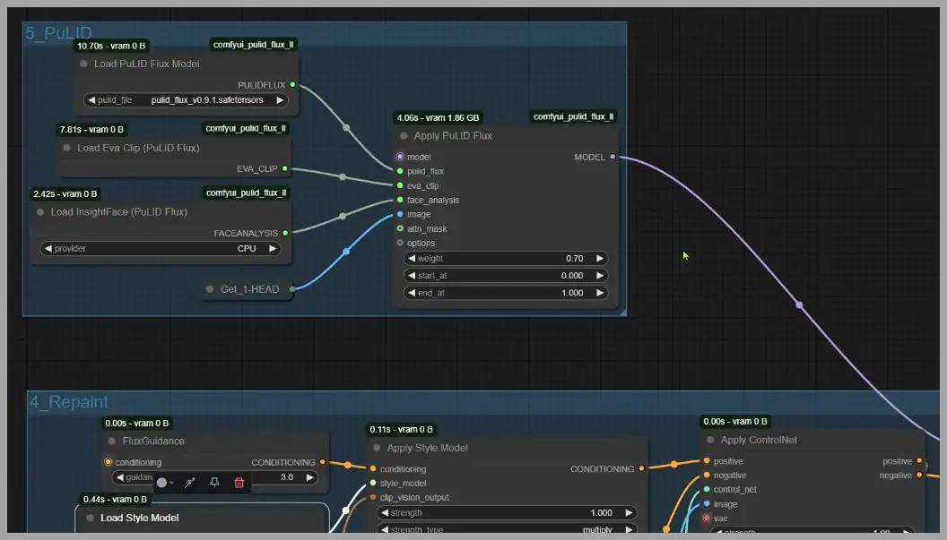
Task: Click the Get_1-HEAD output socket
Action: click(x=292, y=289)
